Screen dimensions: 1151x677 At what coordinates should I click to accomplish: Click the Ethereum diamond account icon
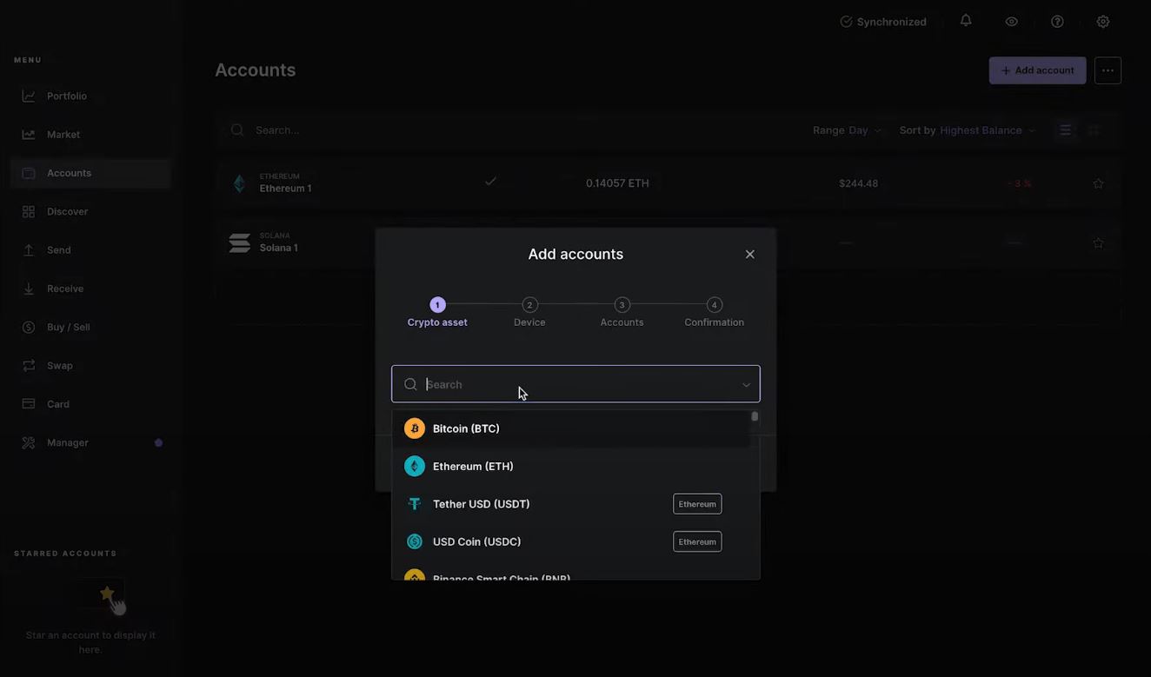pos(239,183)
